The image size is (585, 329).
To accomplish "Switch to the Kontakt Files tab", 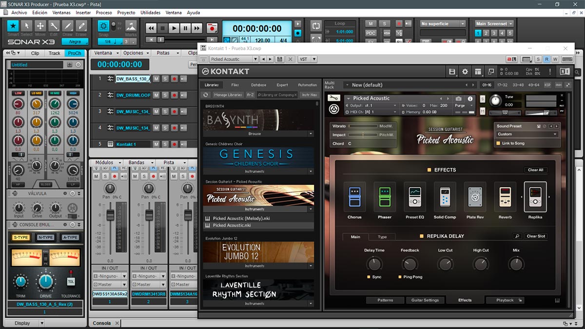I will pyautogui.click(x=235, y=85).
